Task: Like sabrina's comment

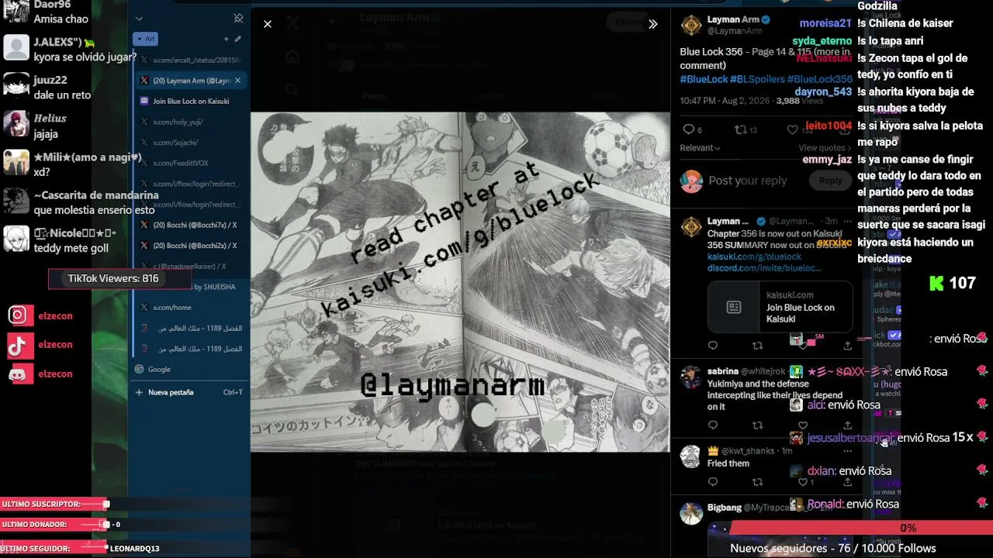Action: (x=803, y=425)
